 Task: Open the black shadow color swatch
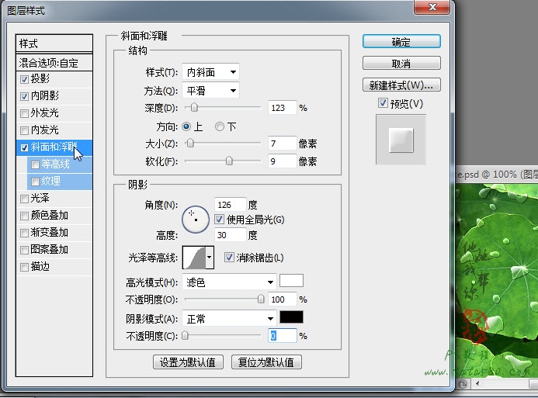291,317
